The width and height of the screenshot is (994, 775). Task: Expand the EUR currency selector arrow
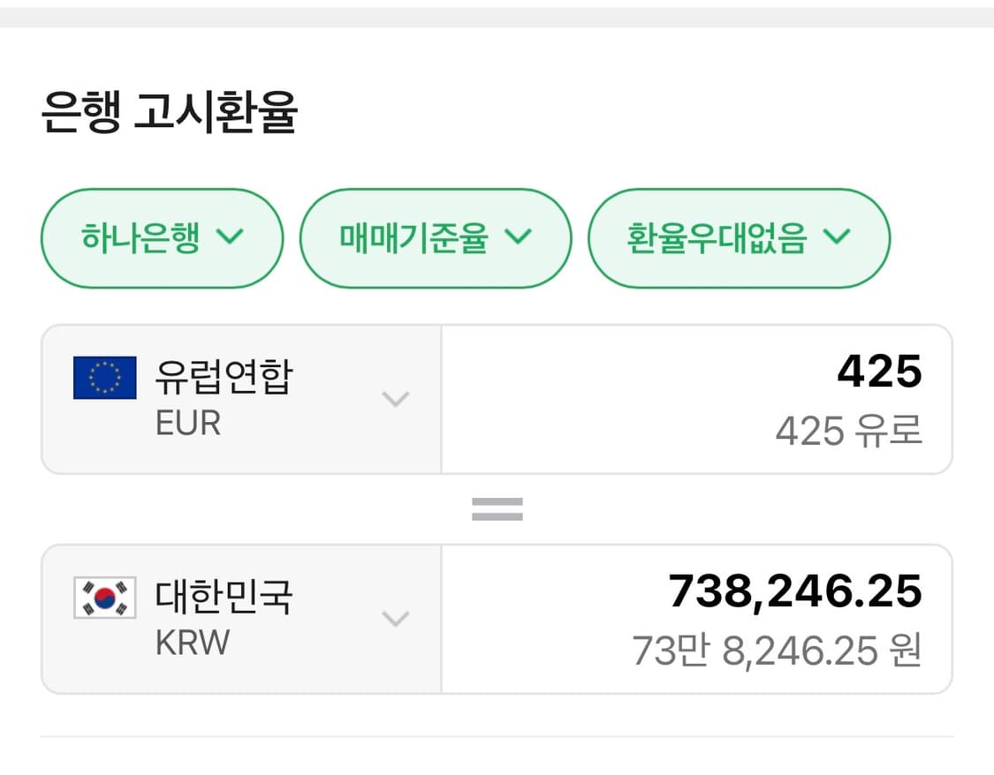(395, 399)
